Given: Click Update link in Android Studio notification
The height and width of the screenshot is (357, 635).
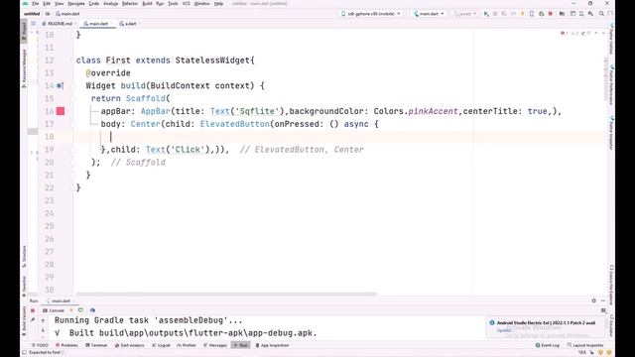Looking at the screenshot, I should click(504, 330).
